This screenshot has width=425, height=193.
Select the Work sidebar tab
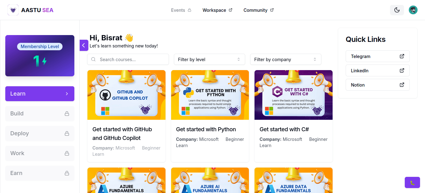(40, 153)
